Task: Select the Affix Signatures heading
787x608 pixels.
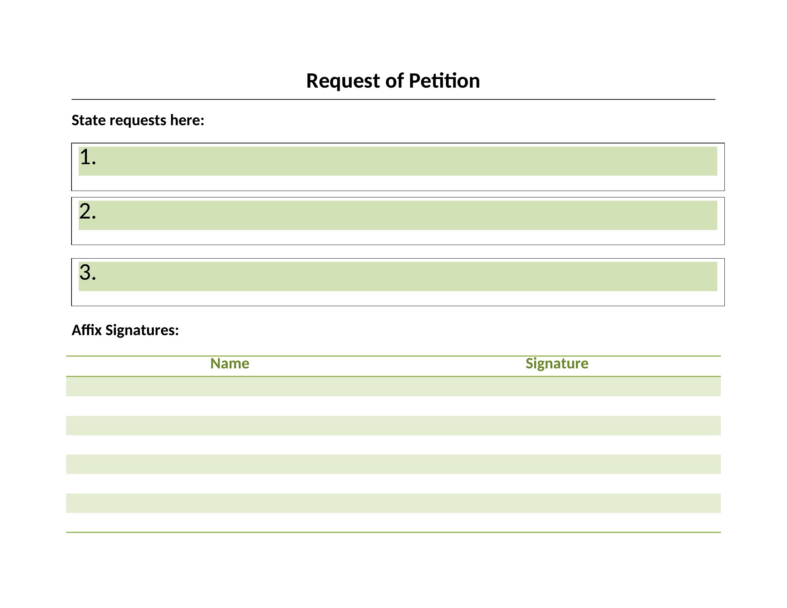Action: click(126, 330)
